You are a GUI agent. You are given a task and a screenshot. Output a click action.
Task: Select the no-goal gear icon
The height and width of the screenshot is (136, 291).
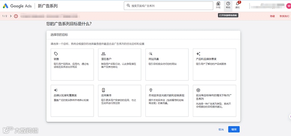coord(198,90)
